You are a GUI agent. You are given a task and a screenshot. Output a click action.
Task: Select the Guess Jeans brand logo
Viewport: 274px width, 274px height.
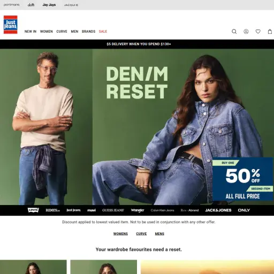click(x=113, y=210)
